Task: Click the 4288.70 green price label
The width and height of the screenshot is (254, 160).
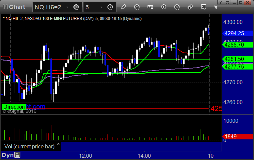Action: [x=237, y=45]
